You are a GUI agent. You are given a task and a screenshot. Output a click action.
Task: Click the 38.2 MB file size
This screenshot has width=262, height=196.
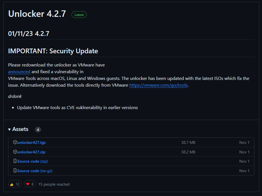point(188,152)
